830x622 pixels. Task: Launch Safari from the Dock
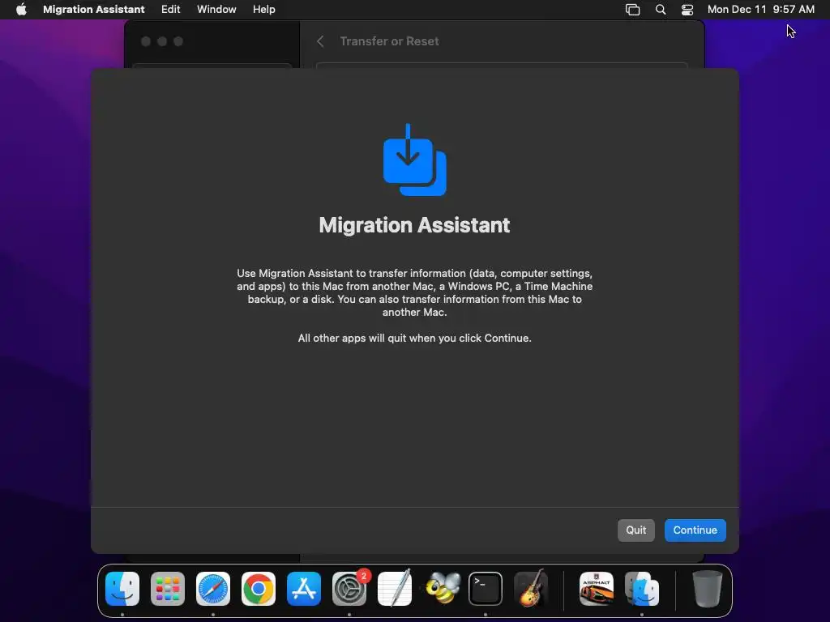pyautogui.click(x=213, y=589)
